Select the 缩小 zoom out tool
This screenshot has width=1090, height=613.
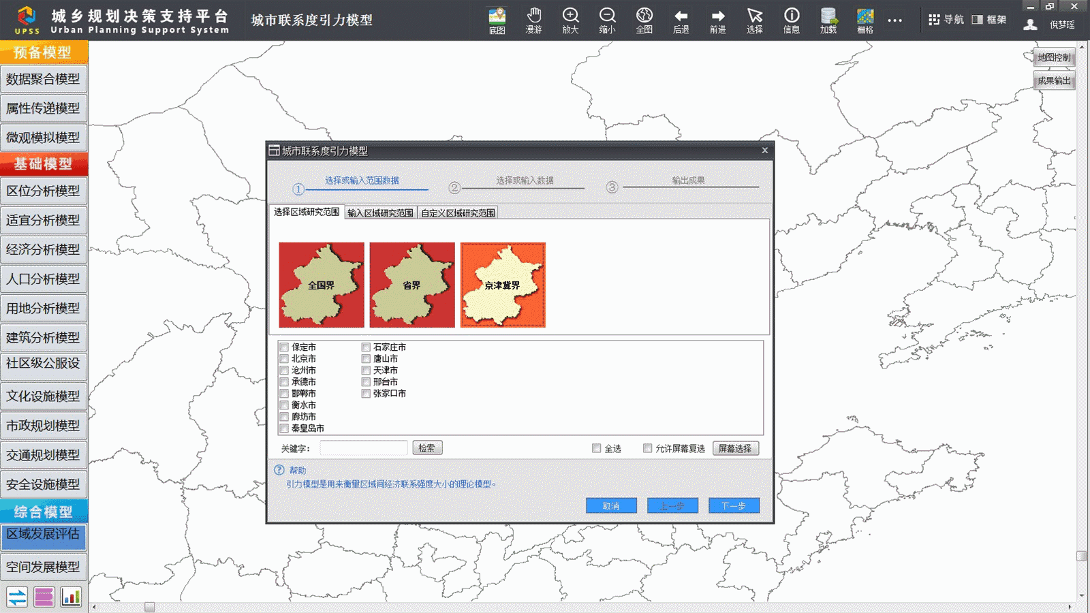[608, 20]
